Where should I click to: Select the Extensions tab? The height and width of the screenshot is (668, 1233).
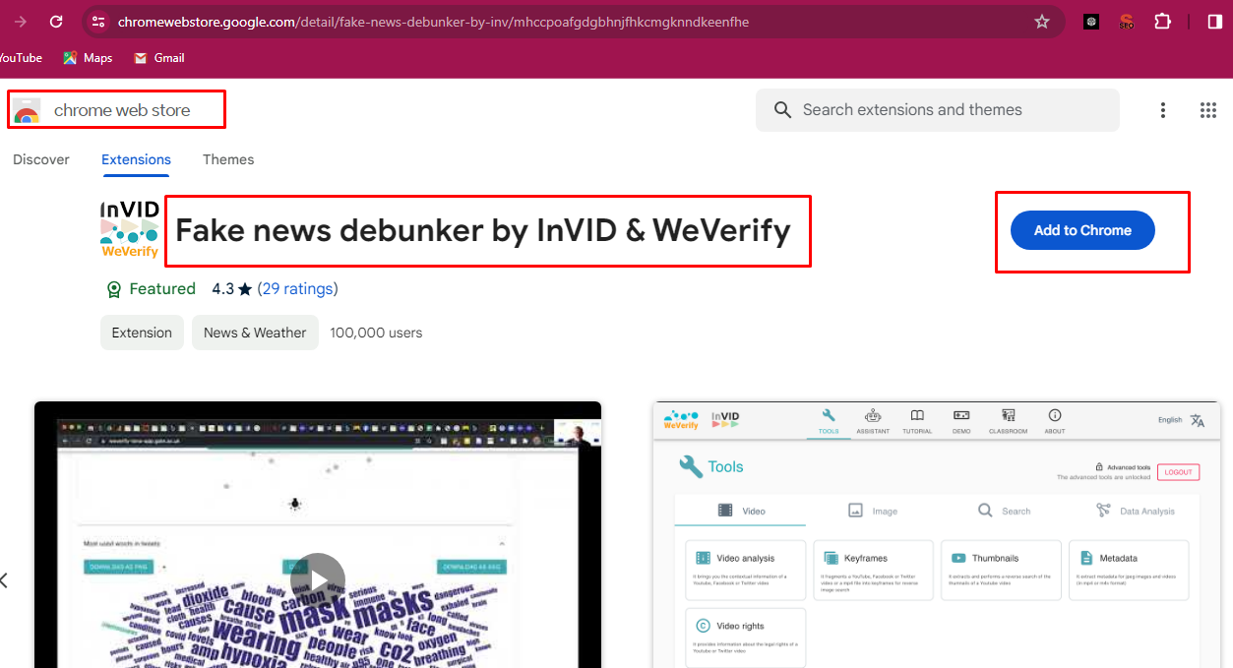click(136, 159)
